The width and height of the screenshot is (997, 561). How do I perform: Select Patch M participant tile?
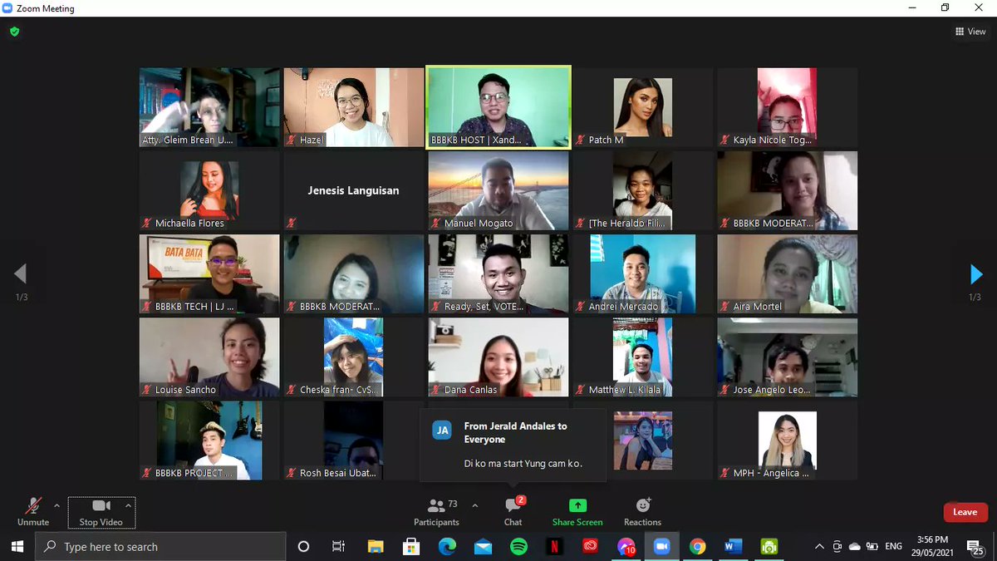click(x=643, y=107)
